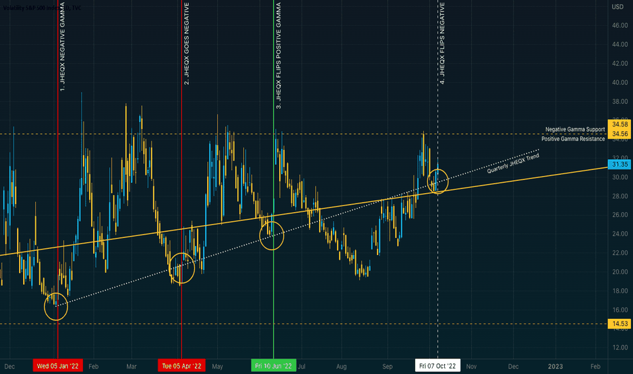Click the green Fri 10 Jun '22 date label

(x=273, y=366)
